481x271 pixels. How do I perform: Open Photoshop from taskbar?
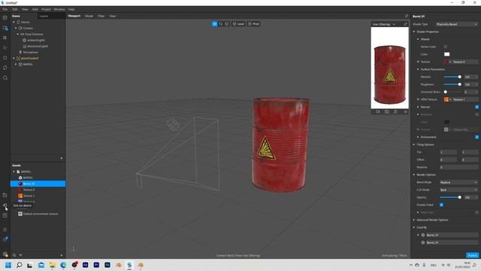[107, 265]
